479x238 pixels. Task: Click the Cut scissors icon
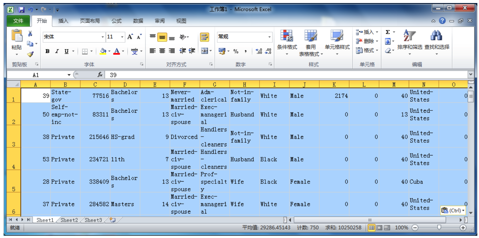point(30,34)
